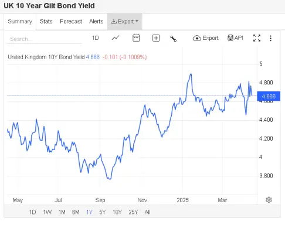285x225 pixels.
Task: Open the calendar date range picker
Action: [136, 38]
